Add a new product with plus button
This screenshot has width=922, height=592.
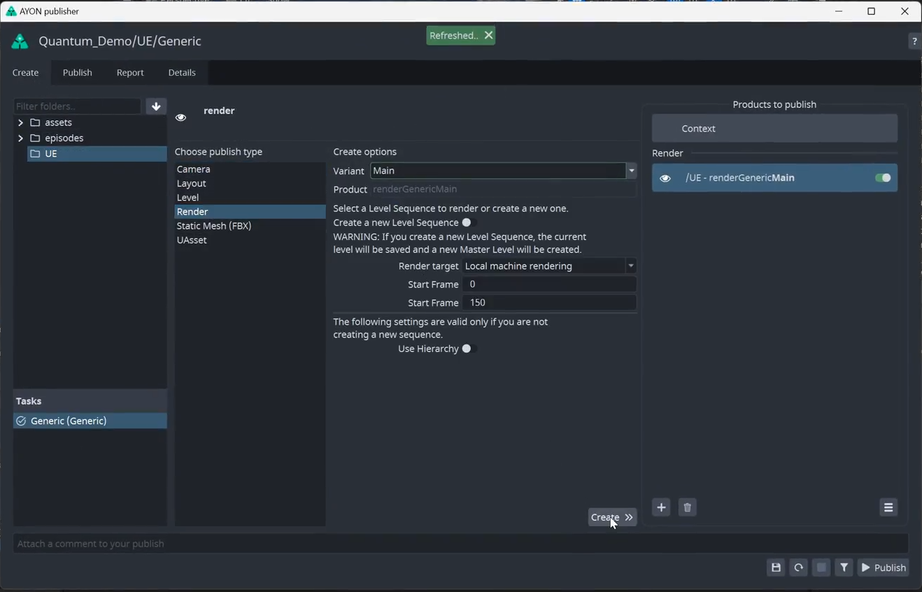(x=661, y=507)
